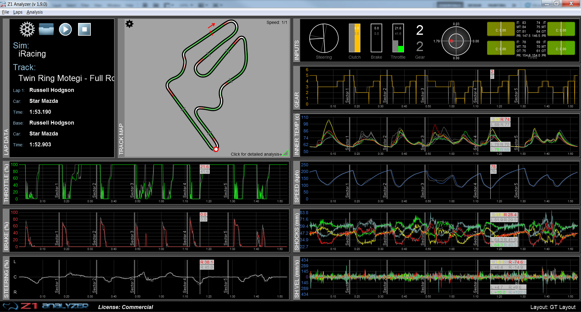Click the Brake input bar

point(376,38)
